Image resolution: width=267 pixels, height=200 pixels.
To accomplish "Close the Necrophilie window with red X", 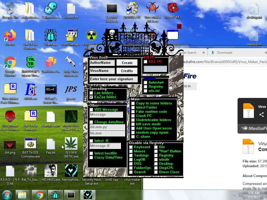I will point(179,27).
